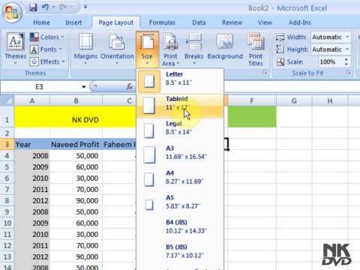Click the green filled cell in column F
Viewport: 360px width, 270px height.
click(252, 117)
